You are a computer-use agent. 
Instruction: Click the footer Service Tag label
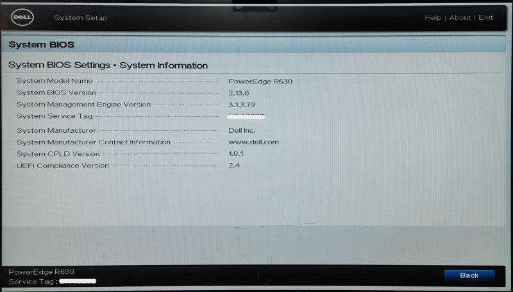(33, 282)
